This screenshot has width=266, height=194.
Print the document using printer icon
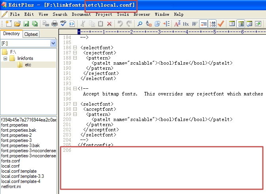click(x=55, y=24)
